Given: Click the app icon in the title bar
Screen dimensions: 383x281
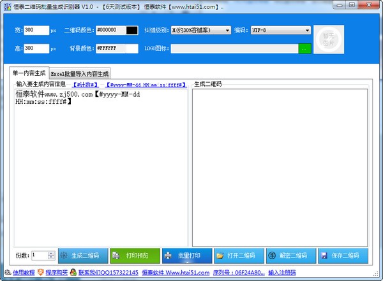Looking at the screenshot, I should (x=8, y=6).
